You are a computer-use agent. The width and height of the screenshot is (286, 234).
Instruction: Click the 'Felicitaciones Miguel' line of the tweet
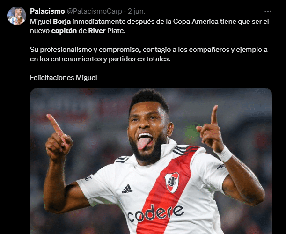point(64,78)
